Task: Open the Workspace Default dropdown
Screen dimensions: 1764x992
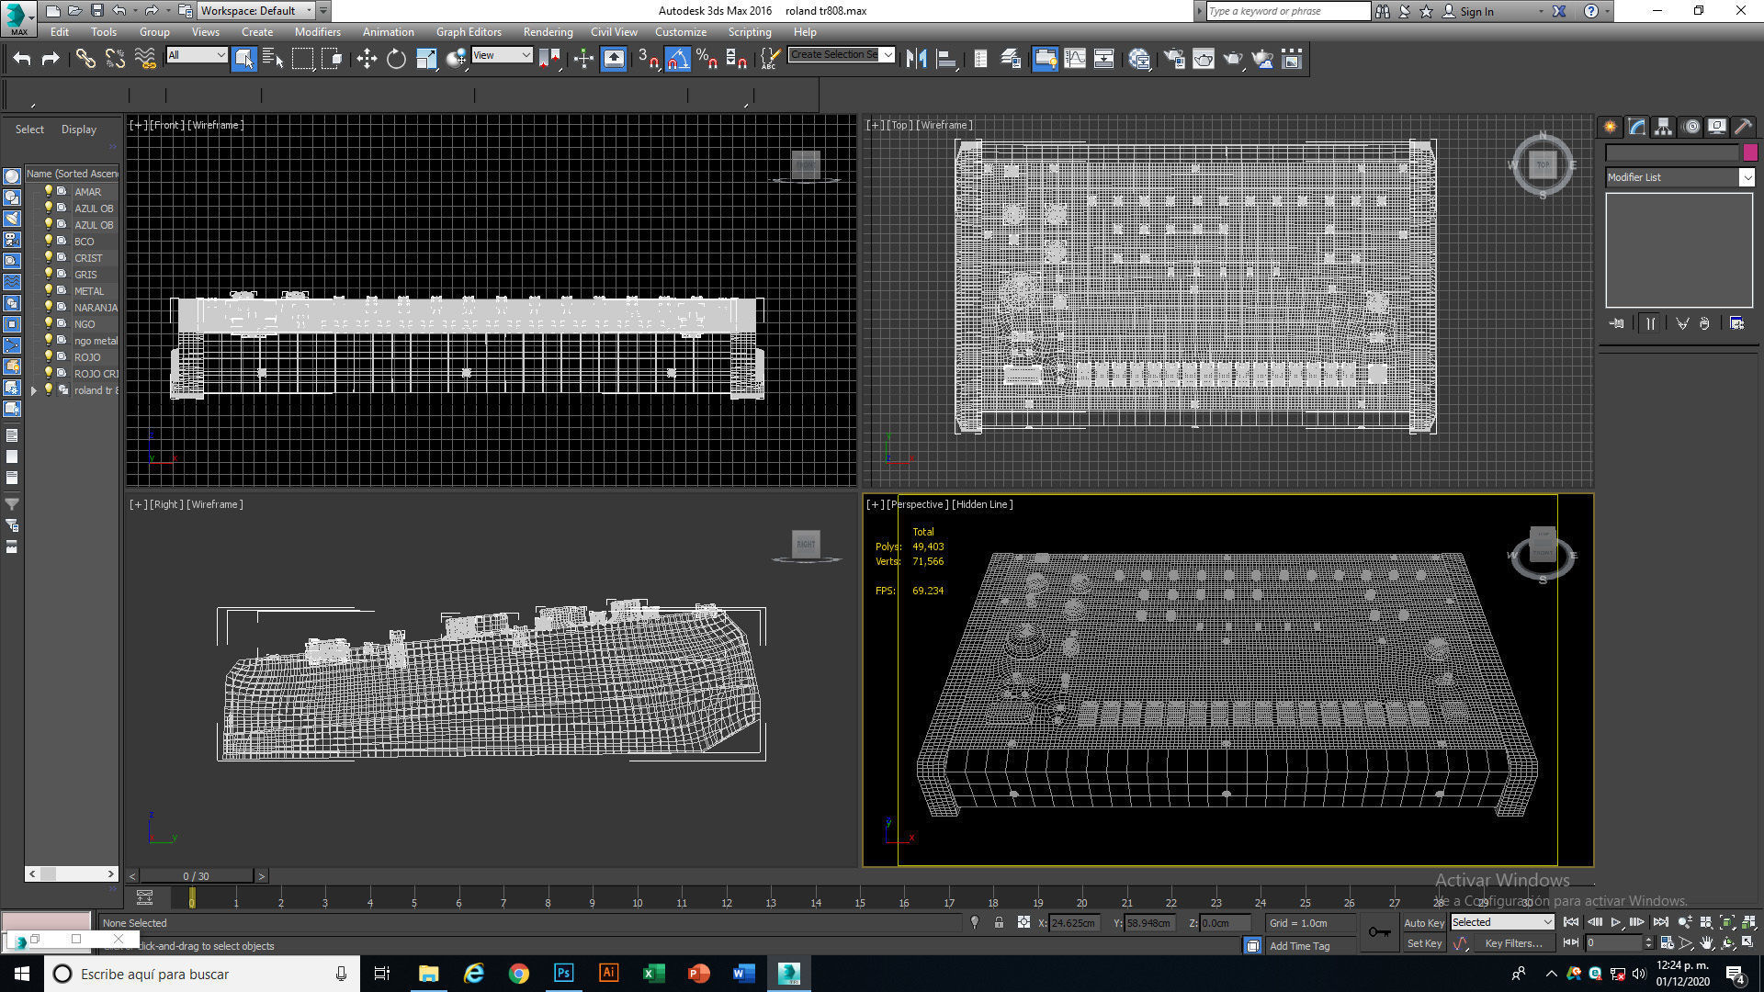Action: (x=256, y=11)
